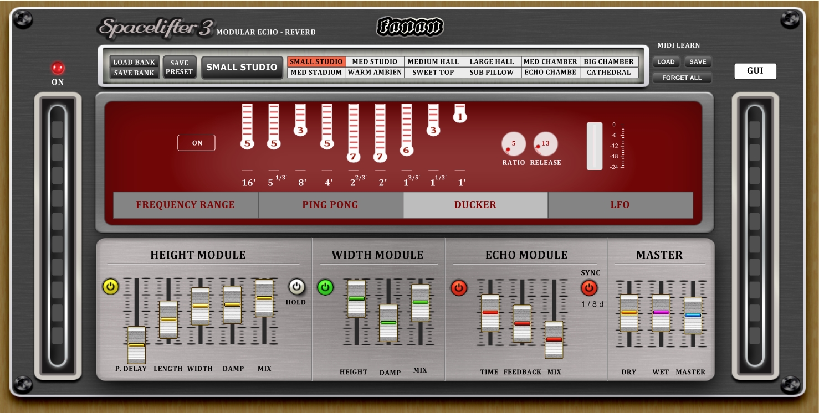
Task: Click the Ducker RATIO knob
Action: pos(513,145)
